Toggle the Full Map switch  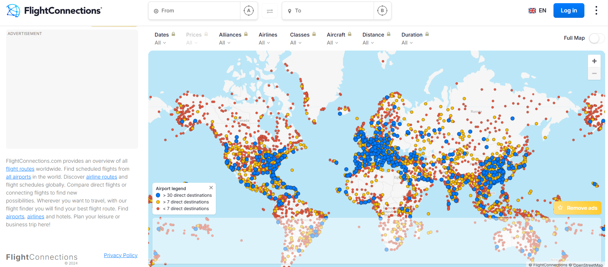click(597, 38)
